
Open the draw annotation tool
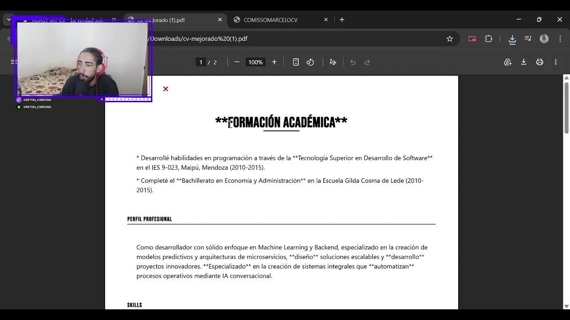coord(333,62)
